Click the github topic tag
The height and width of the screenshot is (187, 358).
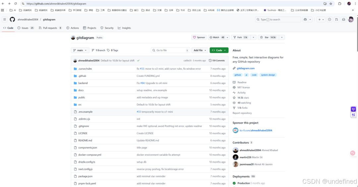[x=237, y=75]
